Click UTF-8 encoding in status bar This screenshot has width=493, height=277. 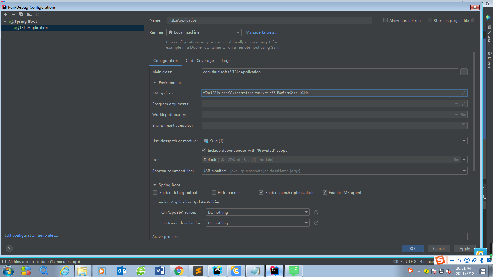411,261
